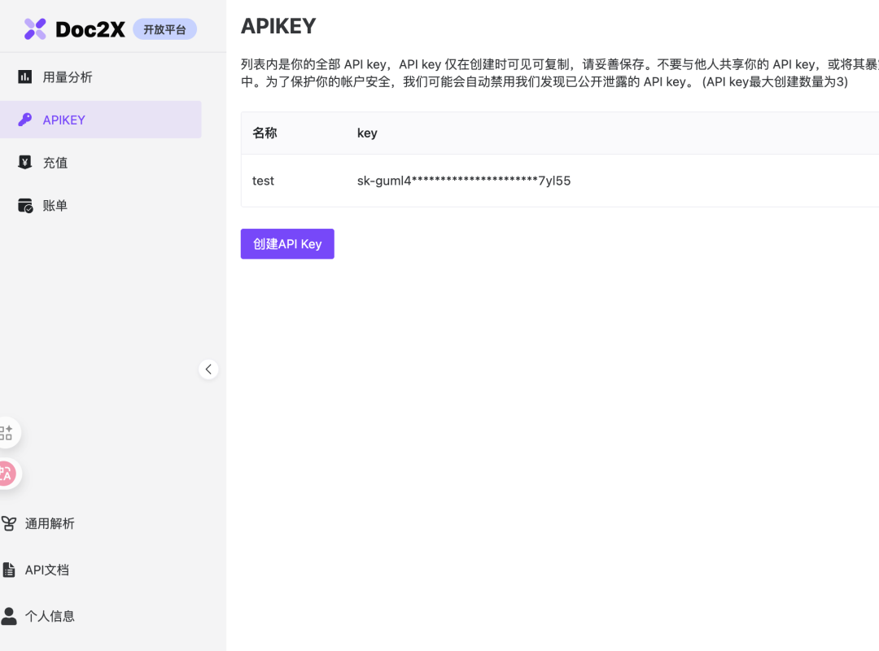Click the 账单 billing card icon
This screenshot has width=879, height=651.
[24, 205]
